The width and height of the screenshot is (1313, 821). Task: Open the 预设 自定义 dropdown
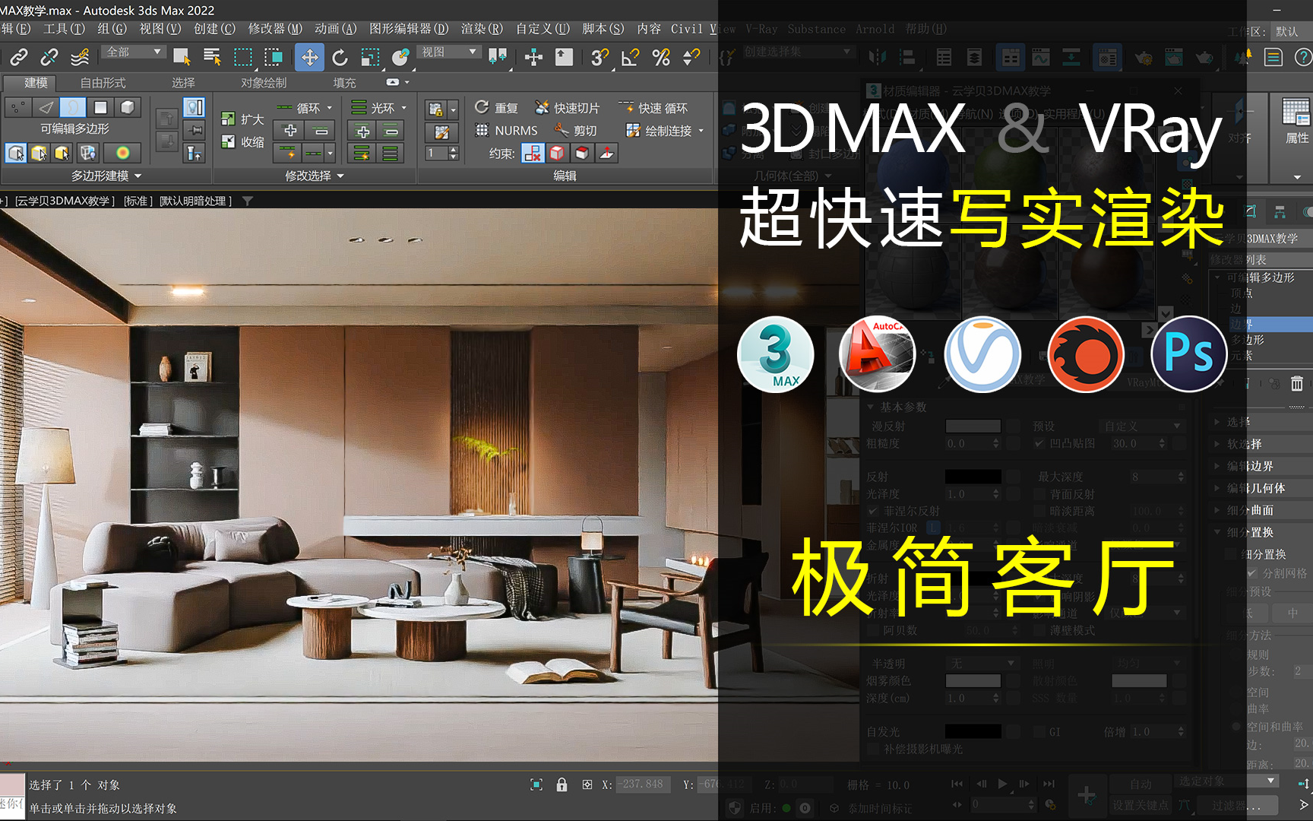coord(1141,426)
